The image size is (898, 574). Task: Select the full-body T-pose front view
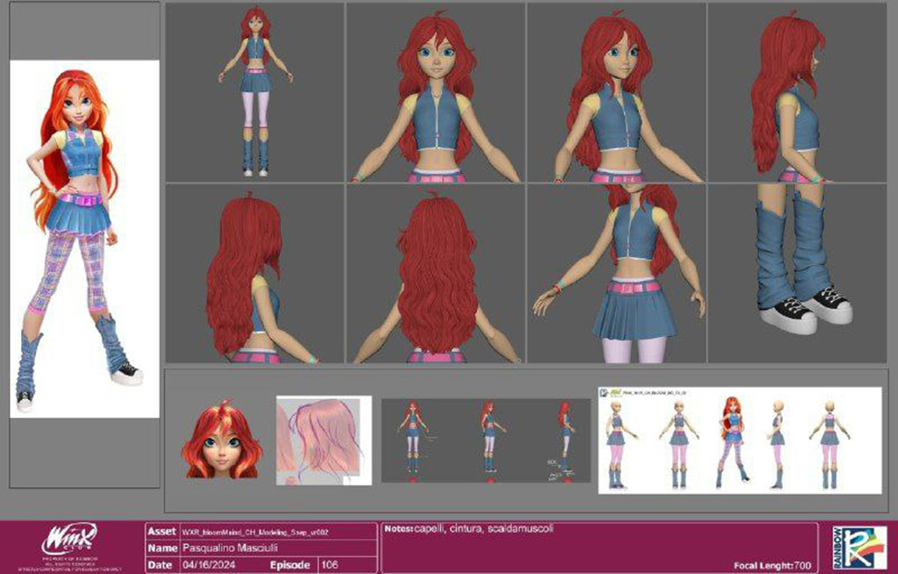(255, 92)
